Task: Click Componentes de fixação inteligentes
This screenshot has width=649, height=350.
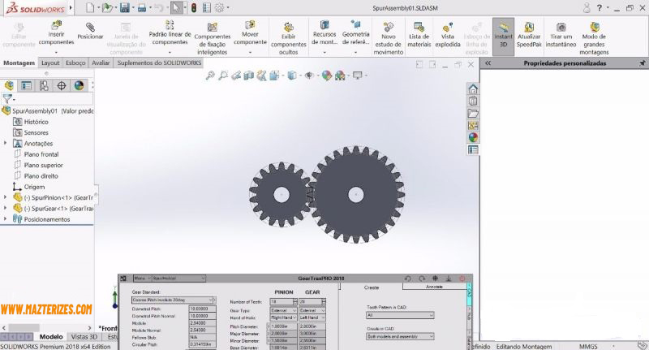Action: (x=213, y=38)
